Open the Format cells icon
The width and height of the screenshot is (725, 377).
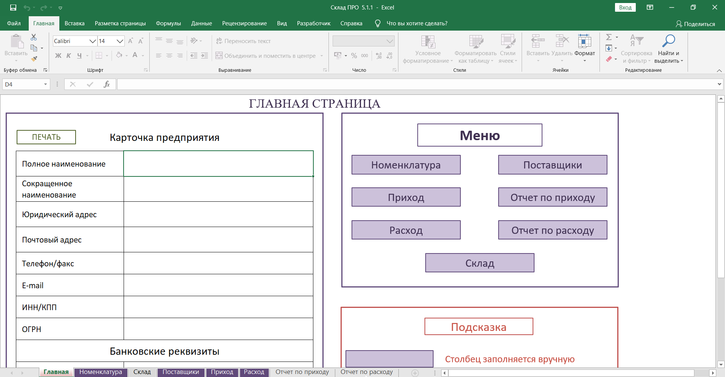(584, 41)
